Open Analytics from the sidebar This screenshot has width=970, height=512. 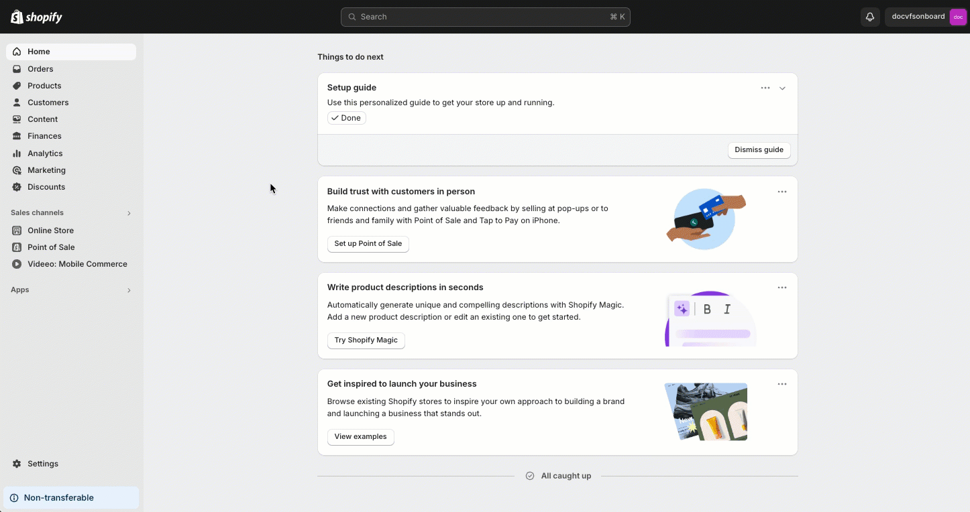click(45, 153)
